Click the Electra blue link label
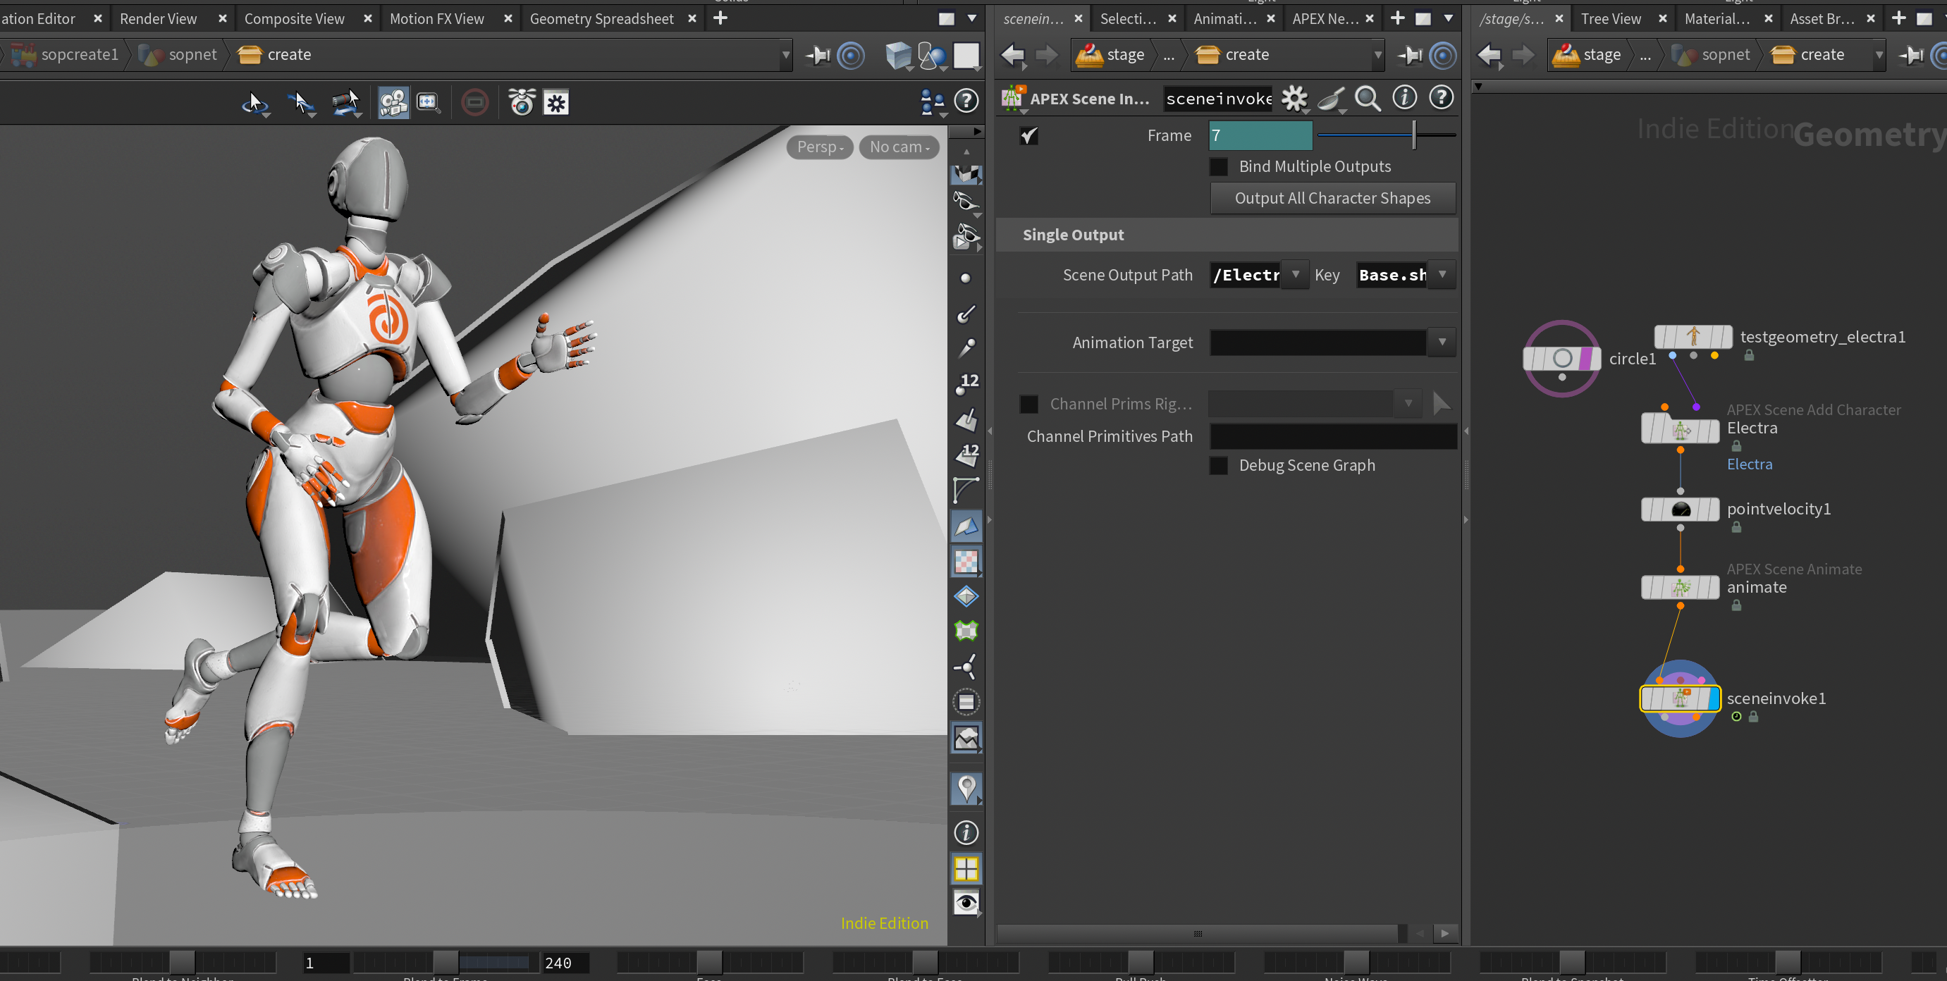The image size is (1947, 981). (x=1749, y=464)
